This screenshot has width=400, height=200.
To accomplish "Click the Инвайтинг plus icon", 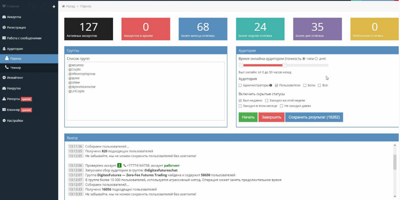I will [4, 77].
